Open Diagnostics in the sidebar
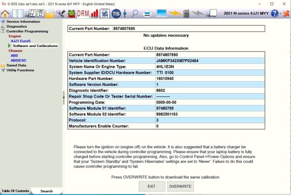The width and height of the screenshot is (291, 195). (x=16, y=26)
